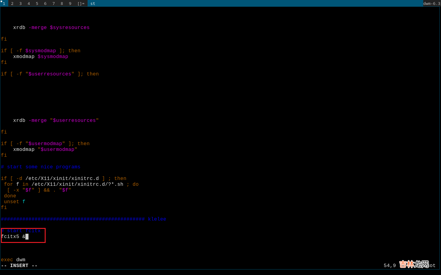This screenshot has height=275, width=441.
Task: Switch to dwm tag 7
Action: pyautogui.click(x=54, y=3)
